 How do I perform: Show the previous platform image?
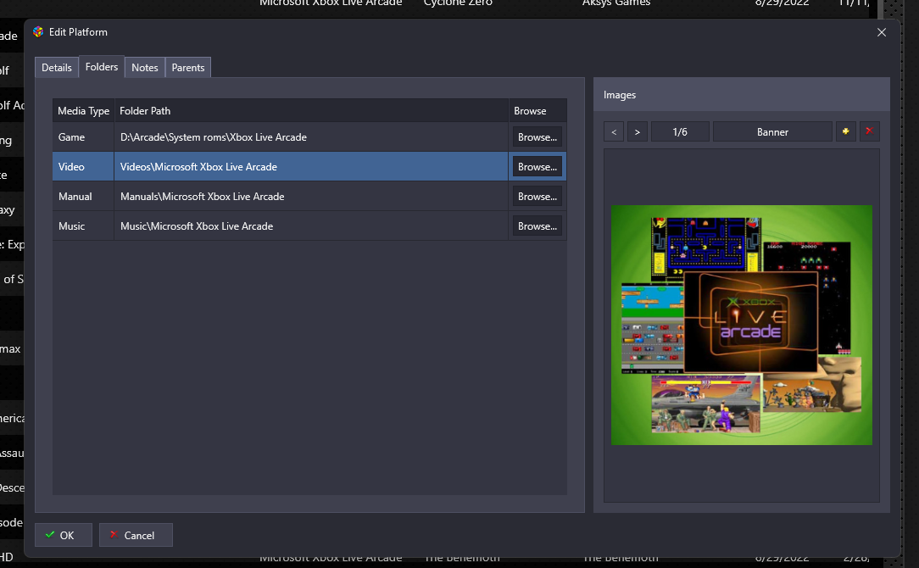pos(614,132)
